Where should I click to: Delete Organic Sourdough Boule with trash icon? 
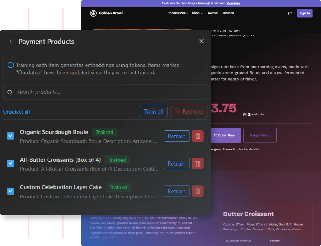[198, 136]
